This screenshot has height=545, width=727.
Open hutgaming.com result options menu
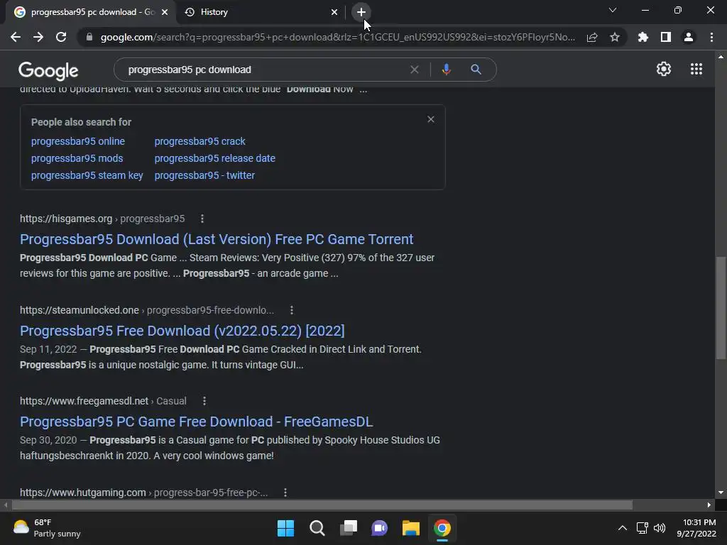pyautogui.click(x=285, y=492)
